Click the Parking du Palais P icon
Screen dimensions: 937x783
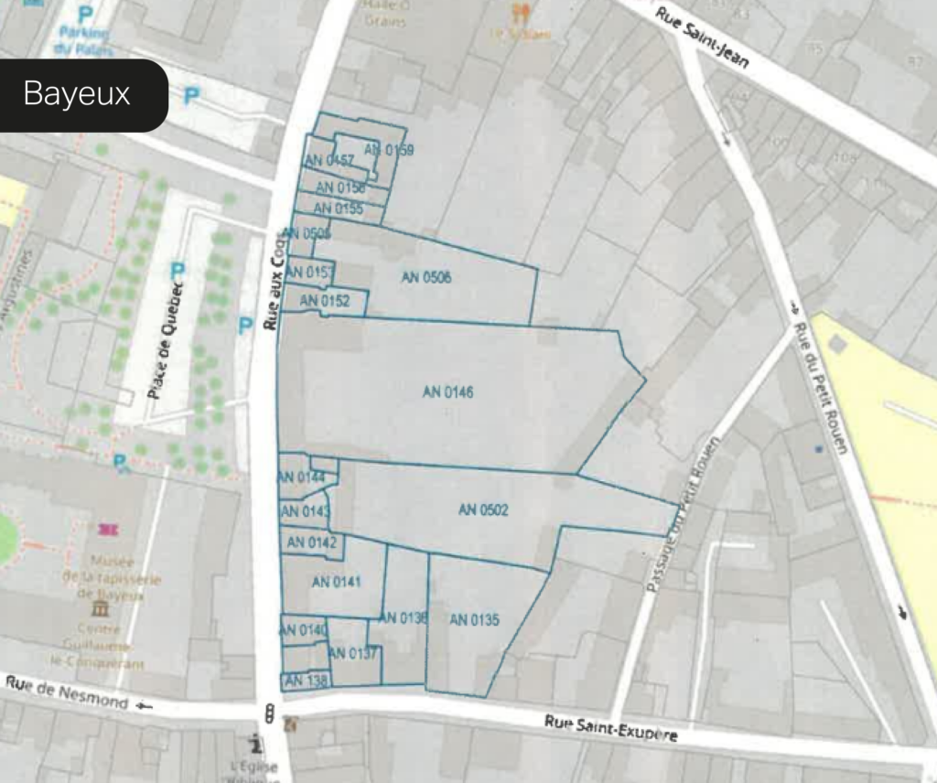pyautogui.click(x=86, y=15)
